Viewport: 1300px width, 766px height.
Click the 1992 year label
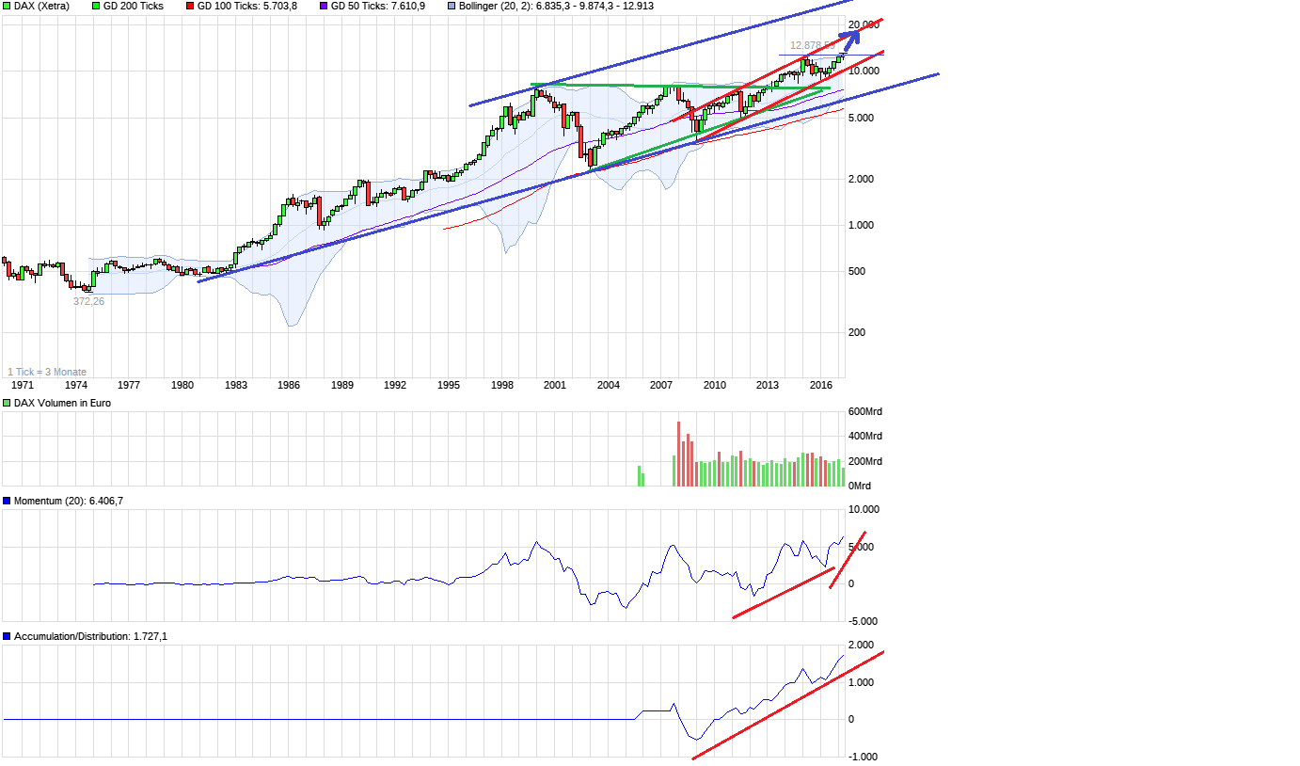[x=395, y=385]
